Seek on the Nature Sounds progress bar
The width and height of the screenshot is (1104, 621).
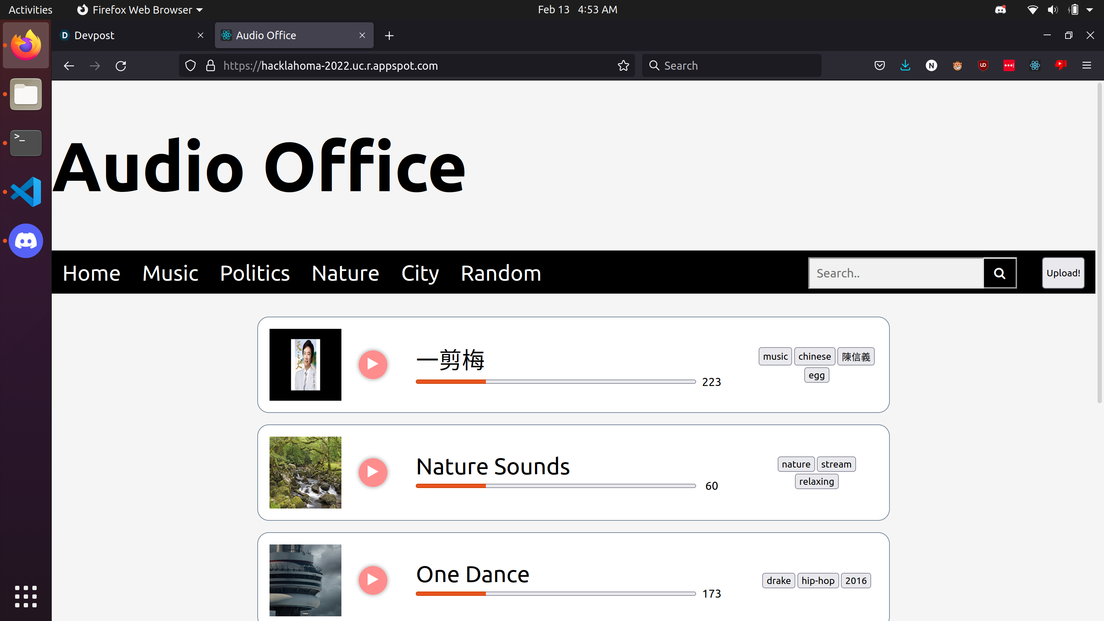(x=556, y=486)
